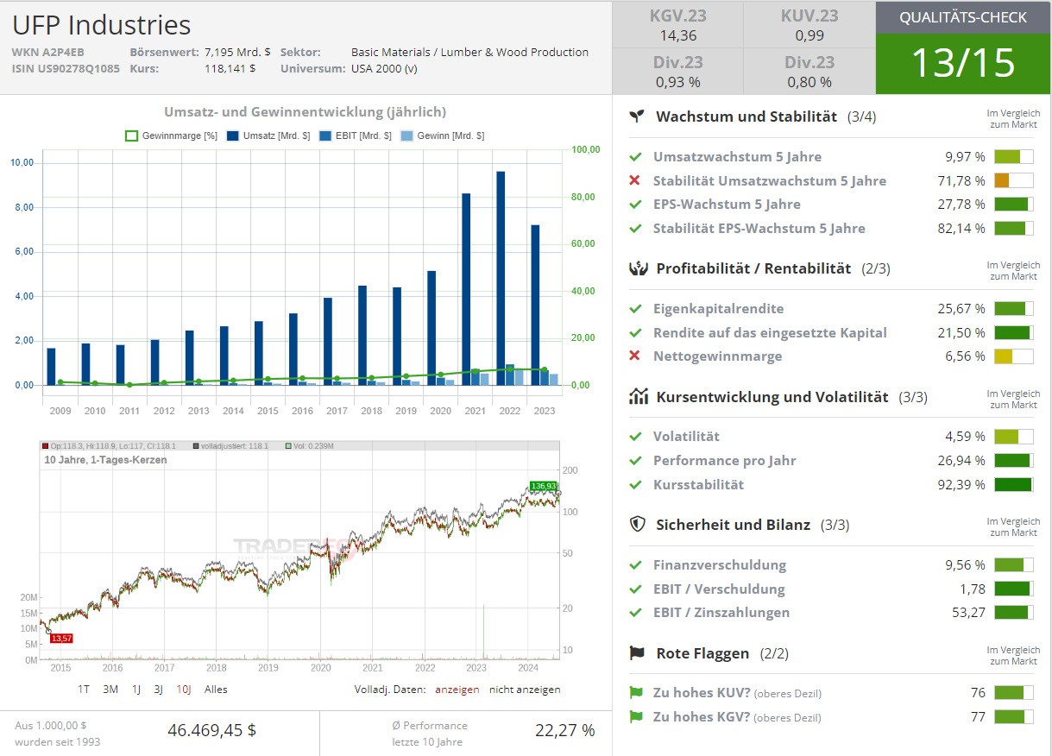Click the market comparison bar for Umsatzwachstum 5 Jahre
Viewport: 1052px width, 756px height.
[1013, 157]
